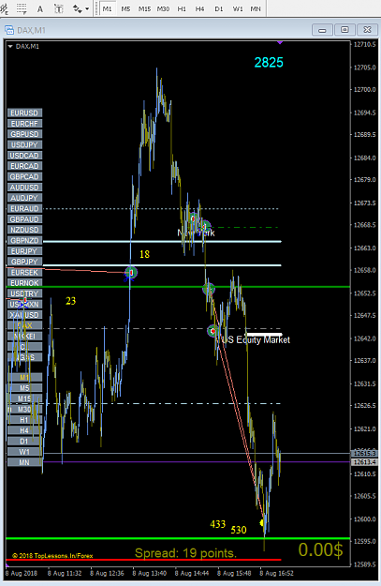This screenshot has width=381, height=586.
Task: Click the '8 Aug 13:40' time axis label
Action: point(149,573)
